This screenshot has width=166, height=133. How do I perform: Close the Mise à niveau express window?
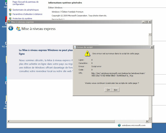[149, 22]
